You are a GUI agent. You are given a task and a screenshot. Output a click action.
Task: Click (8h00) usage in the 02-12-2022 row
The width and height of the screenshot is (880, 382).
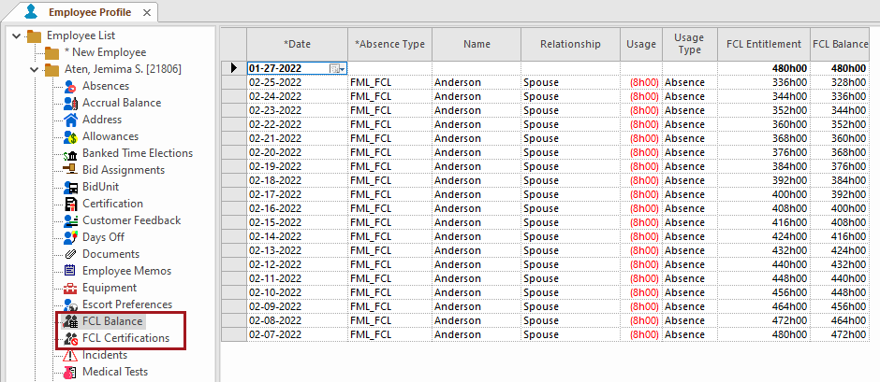[x=640, y=264]
